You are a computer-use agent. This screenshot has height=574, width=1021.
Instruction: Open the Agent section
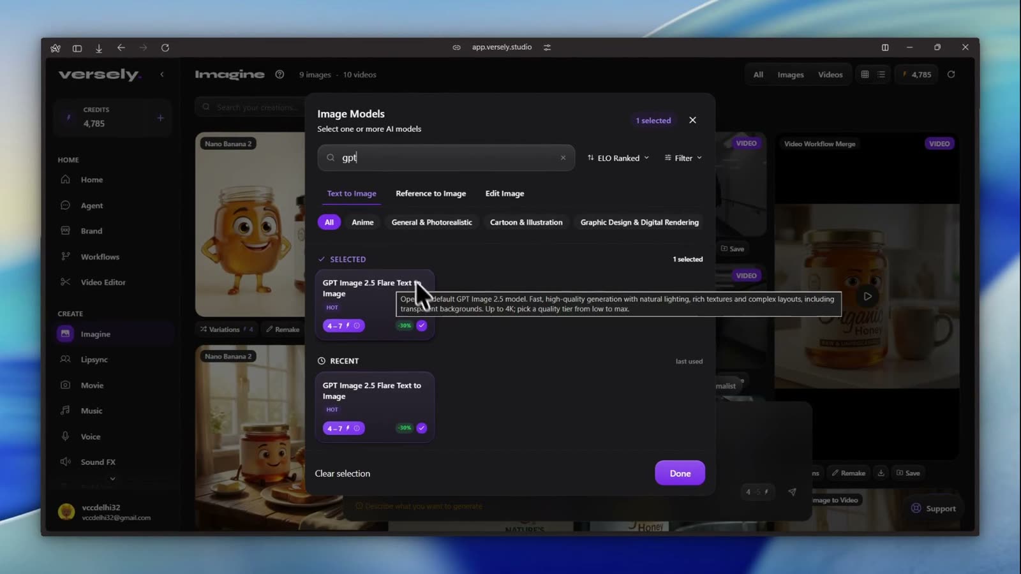[x=91, y=205]
